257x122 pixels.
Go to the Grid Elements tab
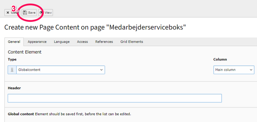coord(132,42)
